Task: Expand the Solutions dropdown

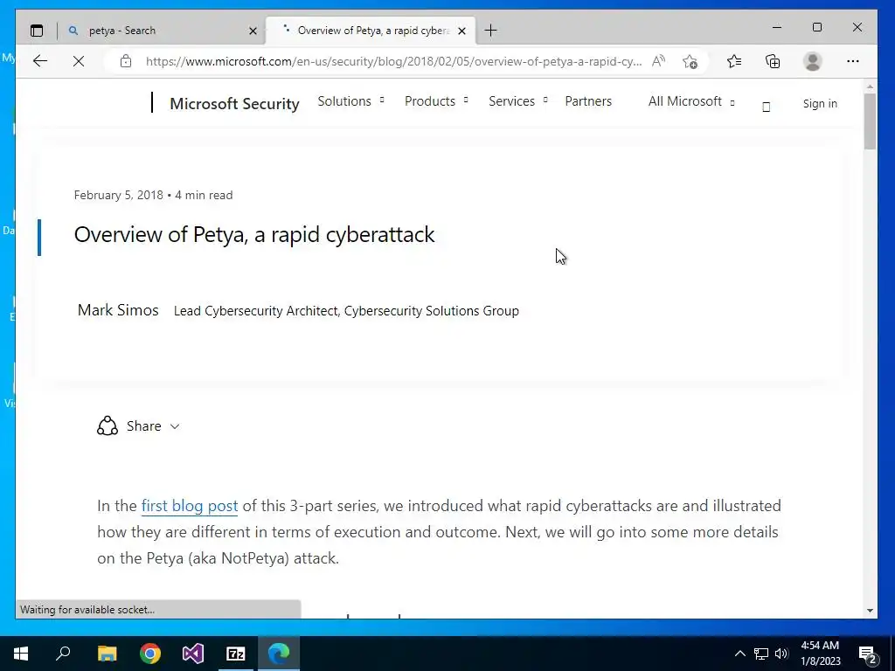Action: coord(350,101)
